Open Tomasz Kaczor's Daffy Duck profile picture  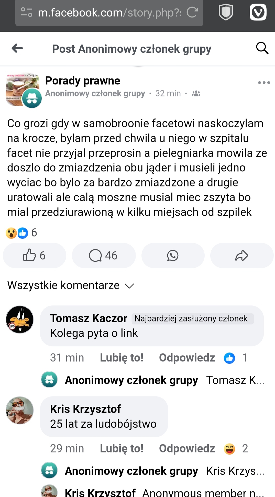(x=20, y=319)
